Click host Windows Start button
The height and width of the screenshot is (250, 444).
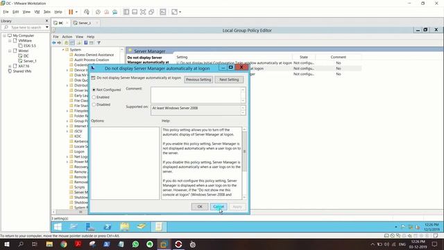click(6, 244)
